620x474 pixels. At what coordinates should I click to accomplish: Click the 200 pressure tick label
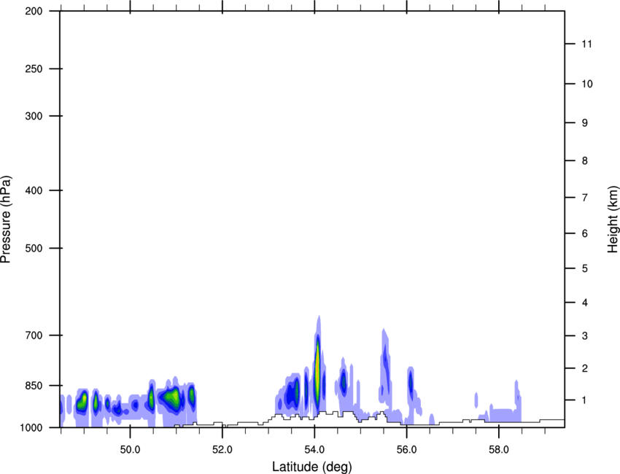point(34,11)
